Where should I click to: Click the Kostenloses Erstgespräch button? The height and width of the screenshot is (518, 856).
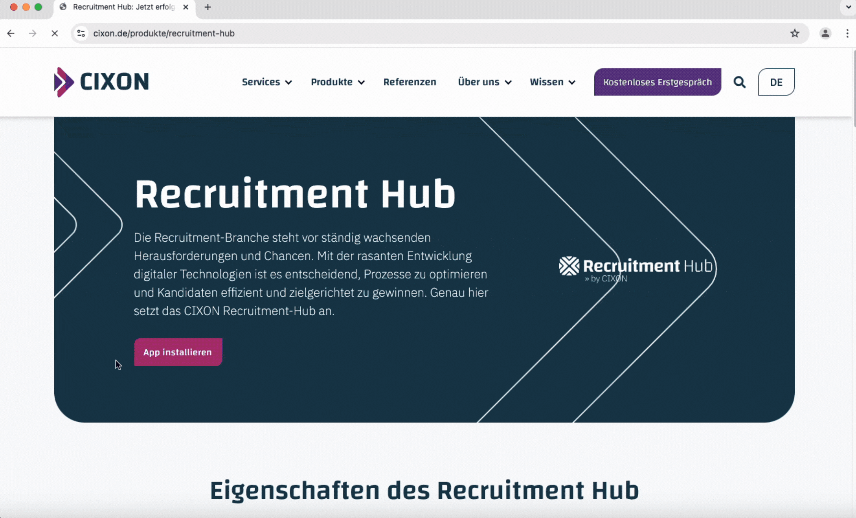(657, 82)
